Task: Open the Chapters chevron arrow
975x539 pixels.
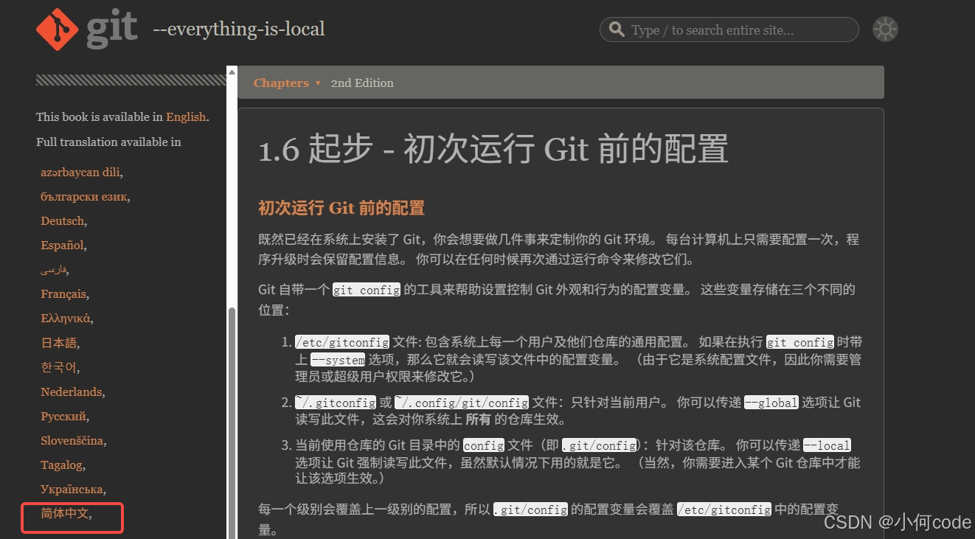Action: point(317,83)
